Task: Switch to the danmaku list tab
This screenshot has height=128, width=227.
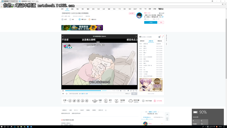Action: 151,41
